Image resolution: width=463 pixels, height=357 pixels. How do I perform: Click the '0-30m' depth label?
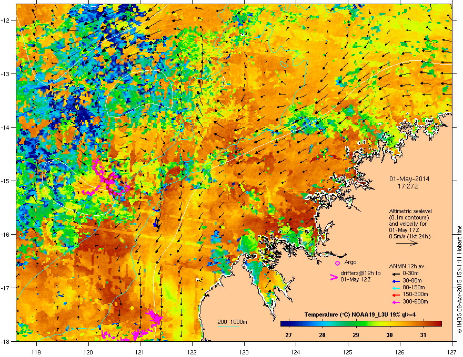(410, 274)
